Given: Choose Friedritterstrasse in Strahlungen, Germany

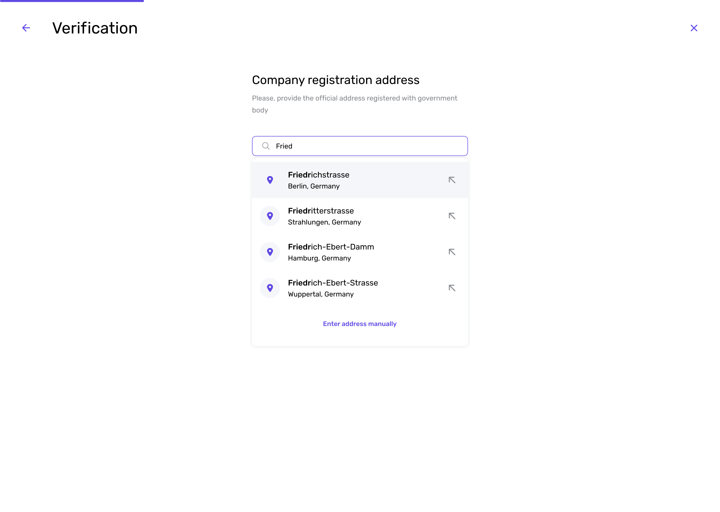Looking at the screenshot, I should (x=360, y=216).
